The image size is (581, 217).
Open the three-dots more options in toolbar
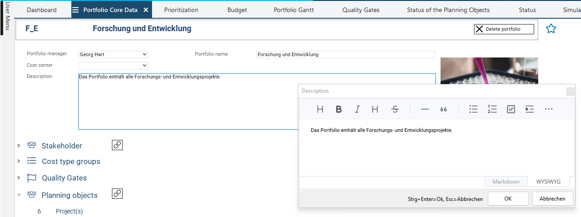[548, 109]
